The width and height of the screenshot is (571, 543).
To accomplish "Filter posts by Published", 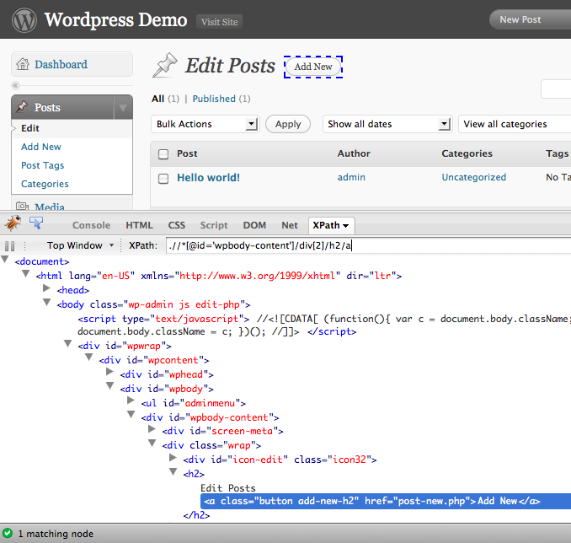I will (x=214, y=99).
